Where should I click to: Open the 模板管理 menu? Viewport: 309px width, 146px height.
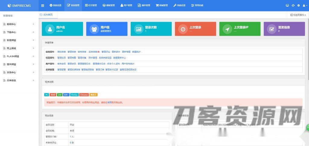pyautogui.click(x=109, y=5)
